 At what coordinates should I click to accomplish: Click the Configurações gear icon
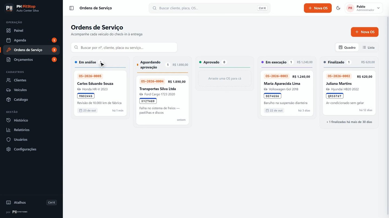9,149
